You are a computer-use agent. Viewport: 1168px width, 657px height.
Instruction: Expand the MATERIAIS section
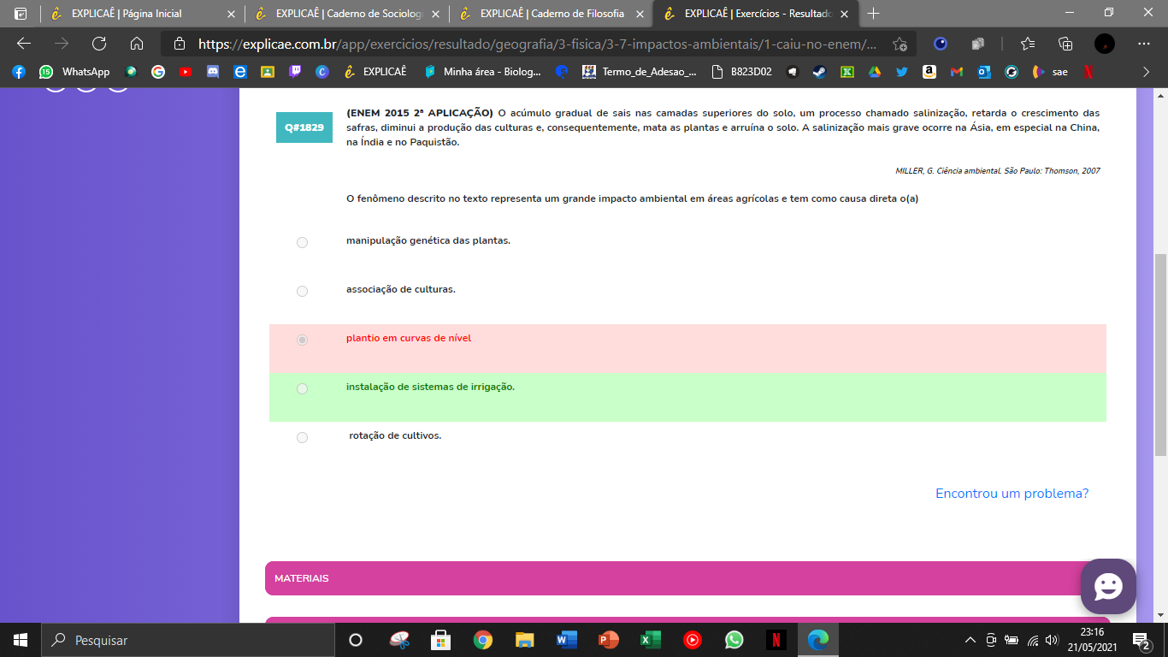click(687, 578)
